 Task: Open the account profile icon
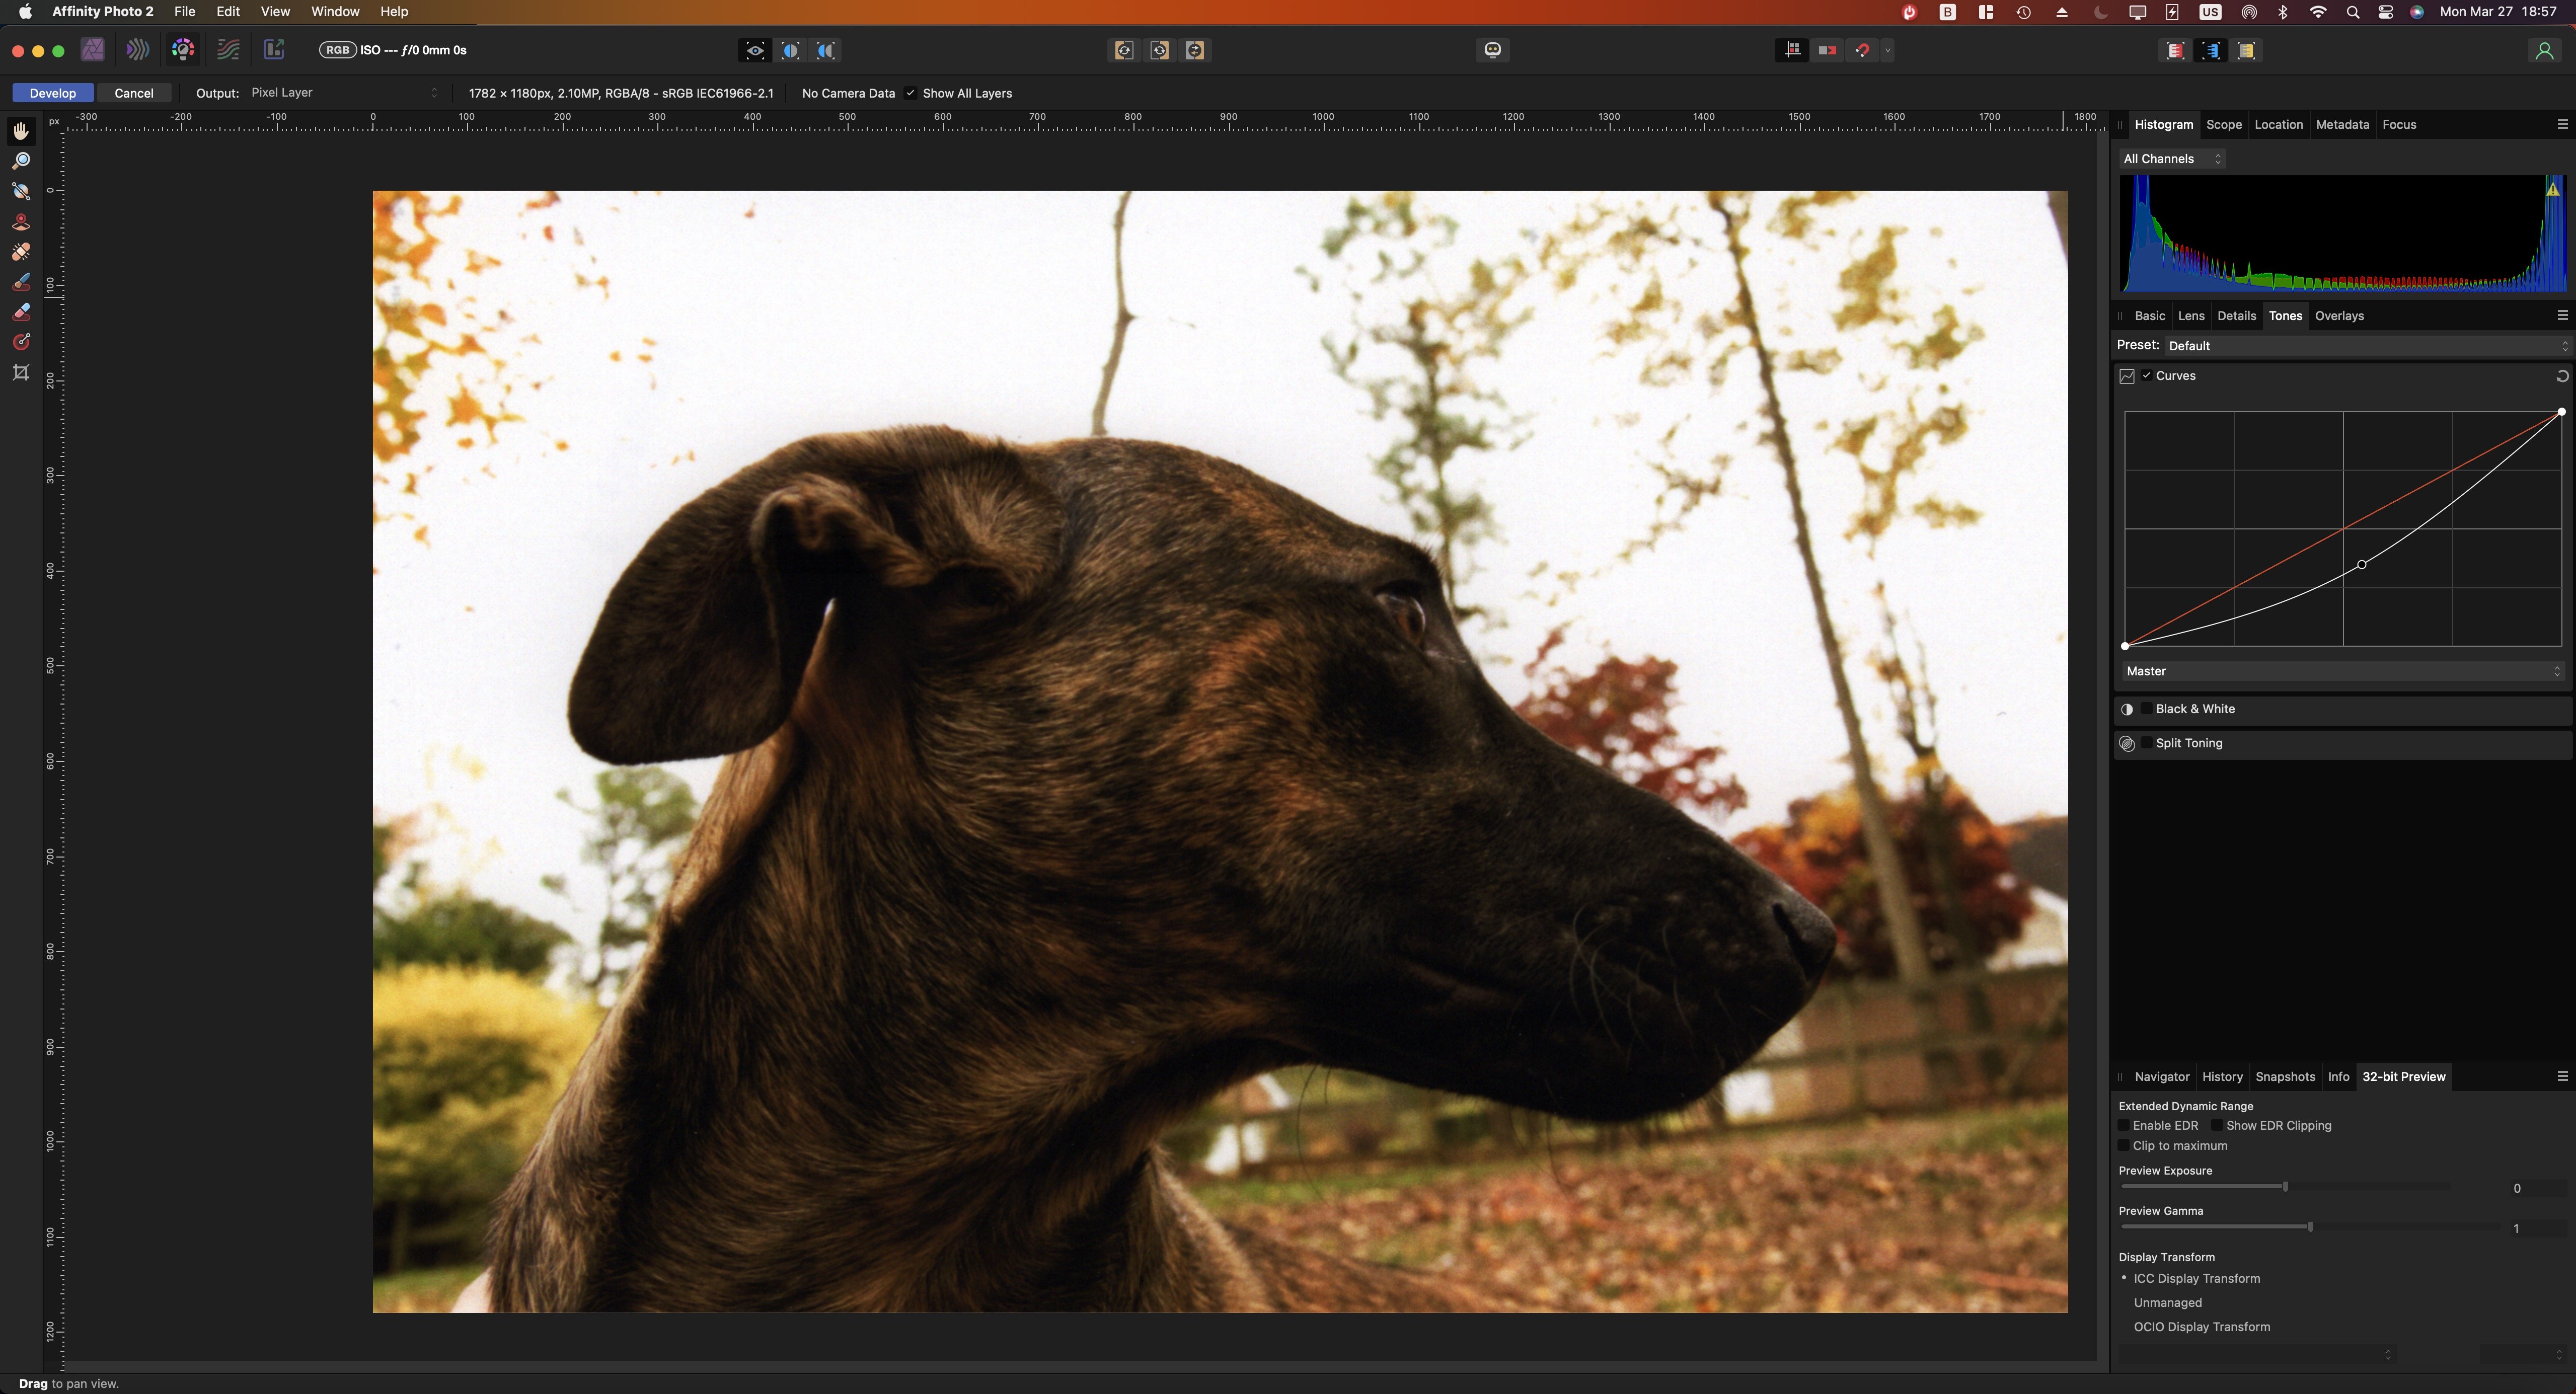[2544, 51]
